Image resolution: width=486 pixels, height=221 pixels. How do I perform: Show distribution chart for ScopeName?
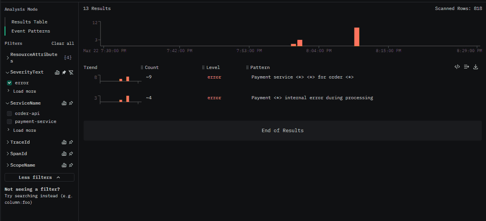click(x=64, y=165)
